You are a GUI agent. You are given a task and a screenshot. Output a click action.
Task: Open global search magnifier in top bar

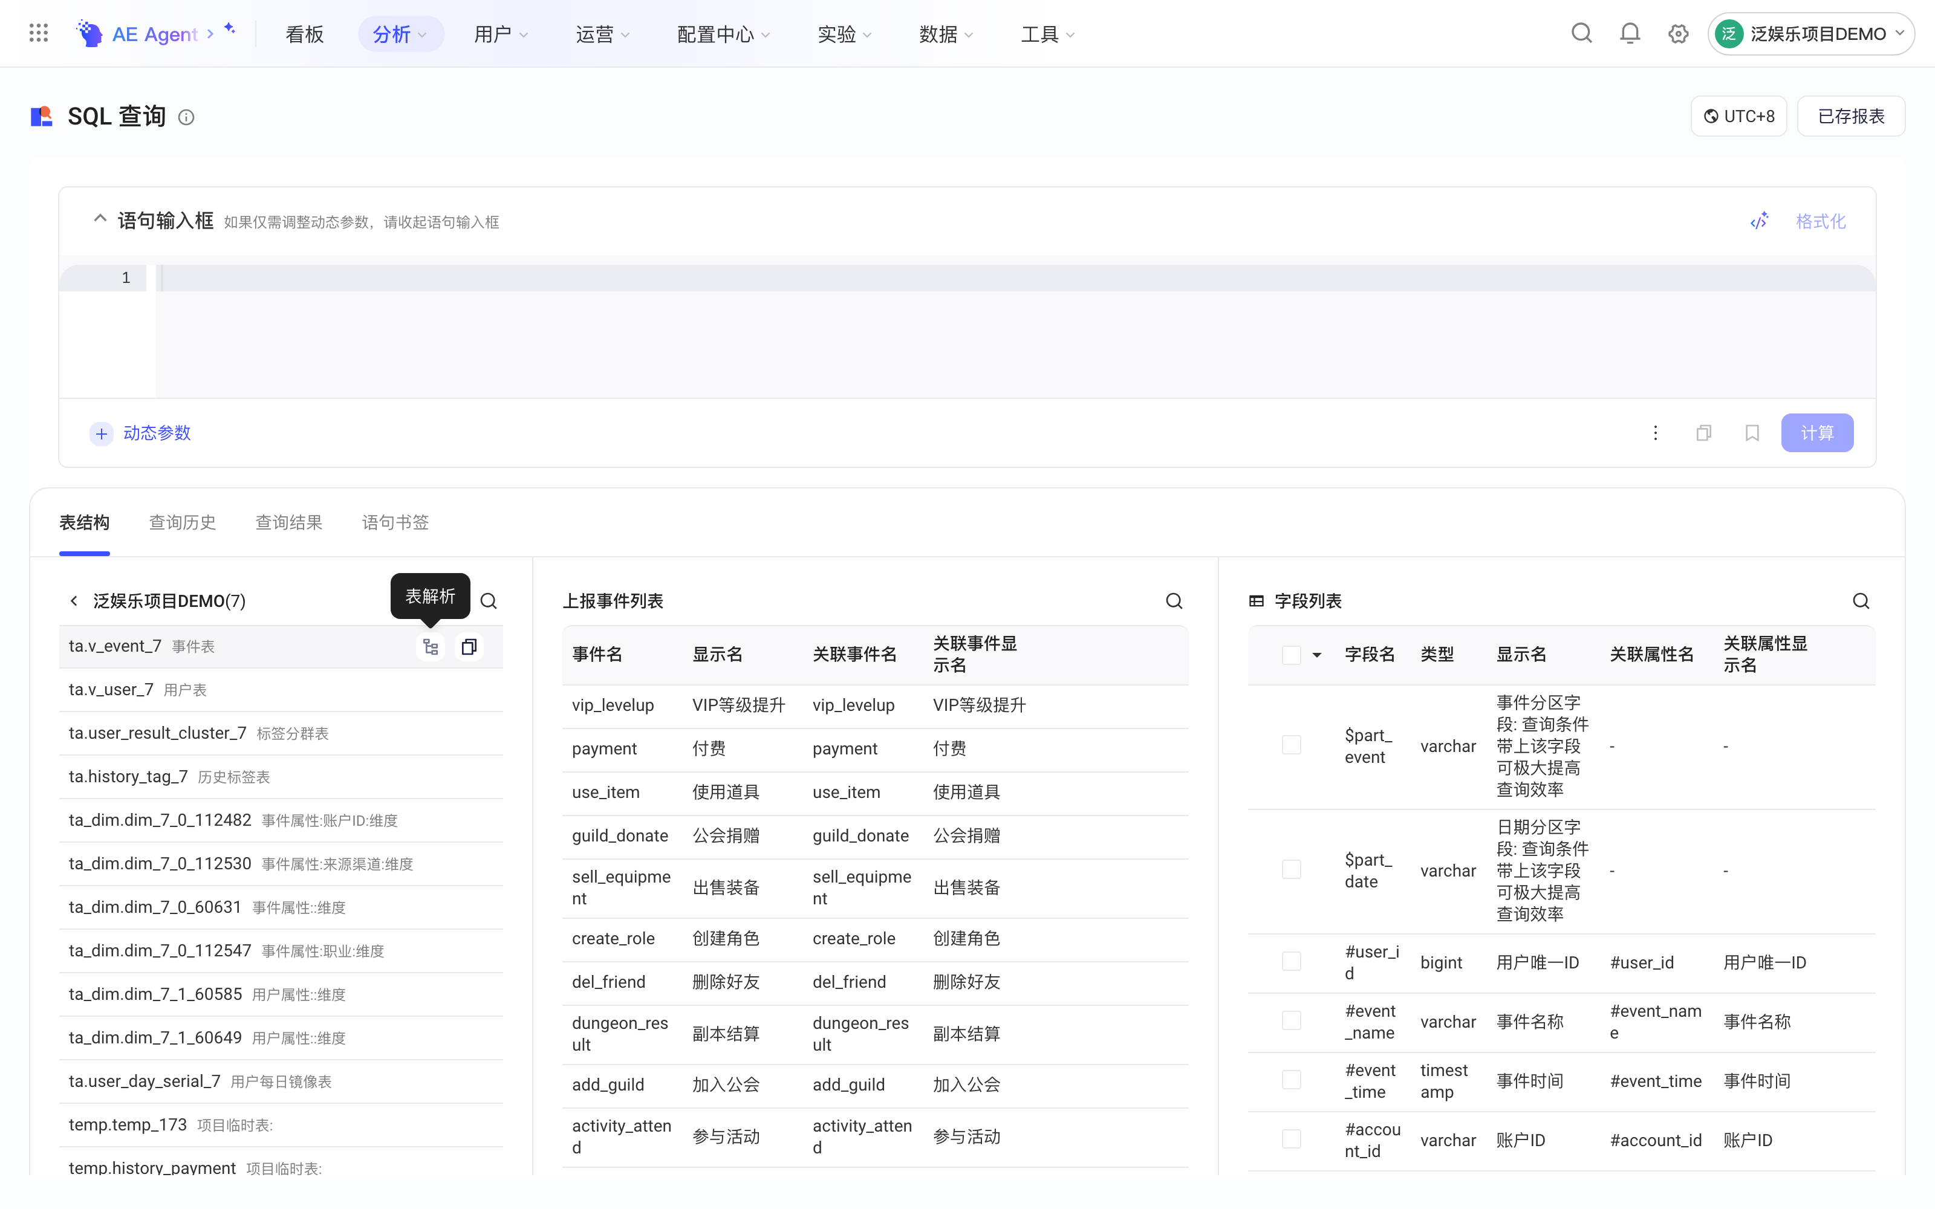pos(1582,34)
